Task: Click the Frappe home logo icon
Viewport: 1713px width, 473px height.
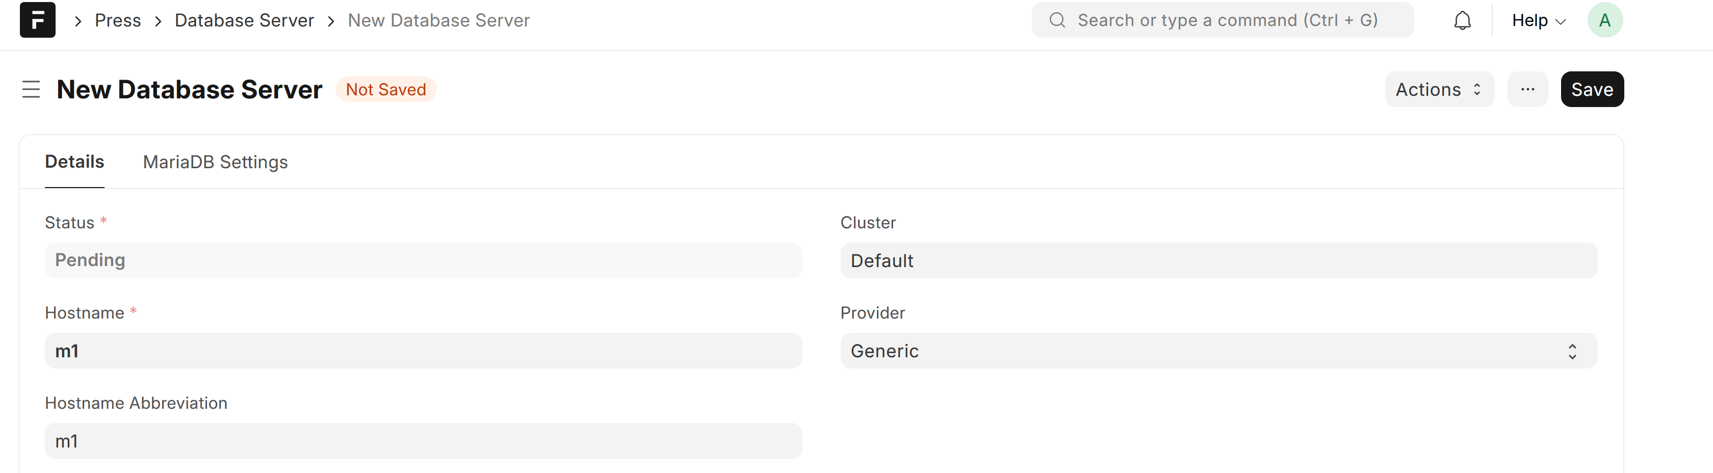Action: [37, 20]
